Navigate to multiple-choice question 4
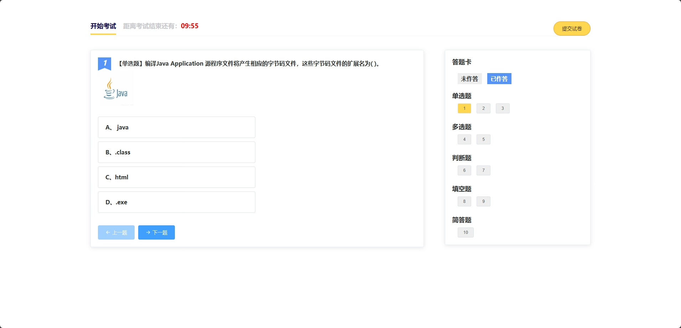 click(464, 139)
